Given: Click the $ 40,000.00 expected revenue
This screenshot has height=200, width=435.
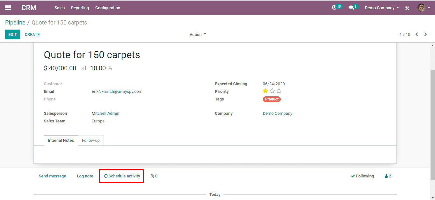Looking at the screenshot, I should click(x=60, y=68).
